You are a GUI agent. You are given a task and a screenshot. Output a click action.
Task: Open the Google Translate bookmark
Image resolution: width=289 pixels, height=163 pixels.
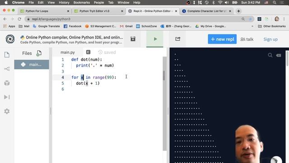(46, 26)
